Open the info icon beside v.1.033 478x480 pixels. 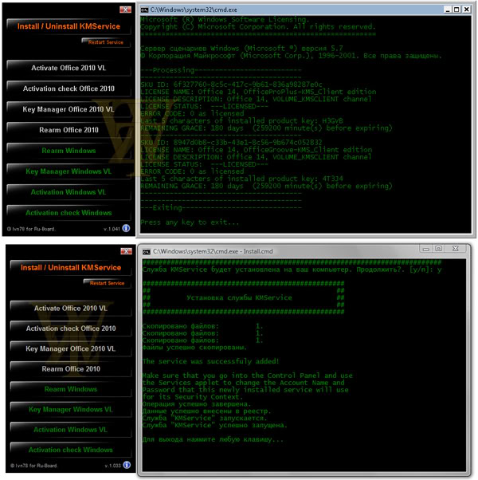coord(127,465)
